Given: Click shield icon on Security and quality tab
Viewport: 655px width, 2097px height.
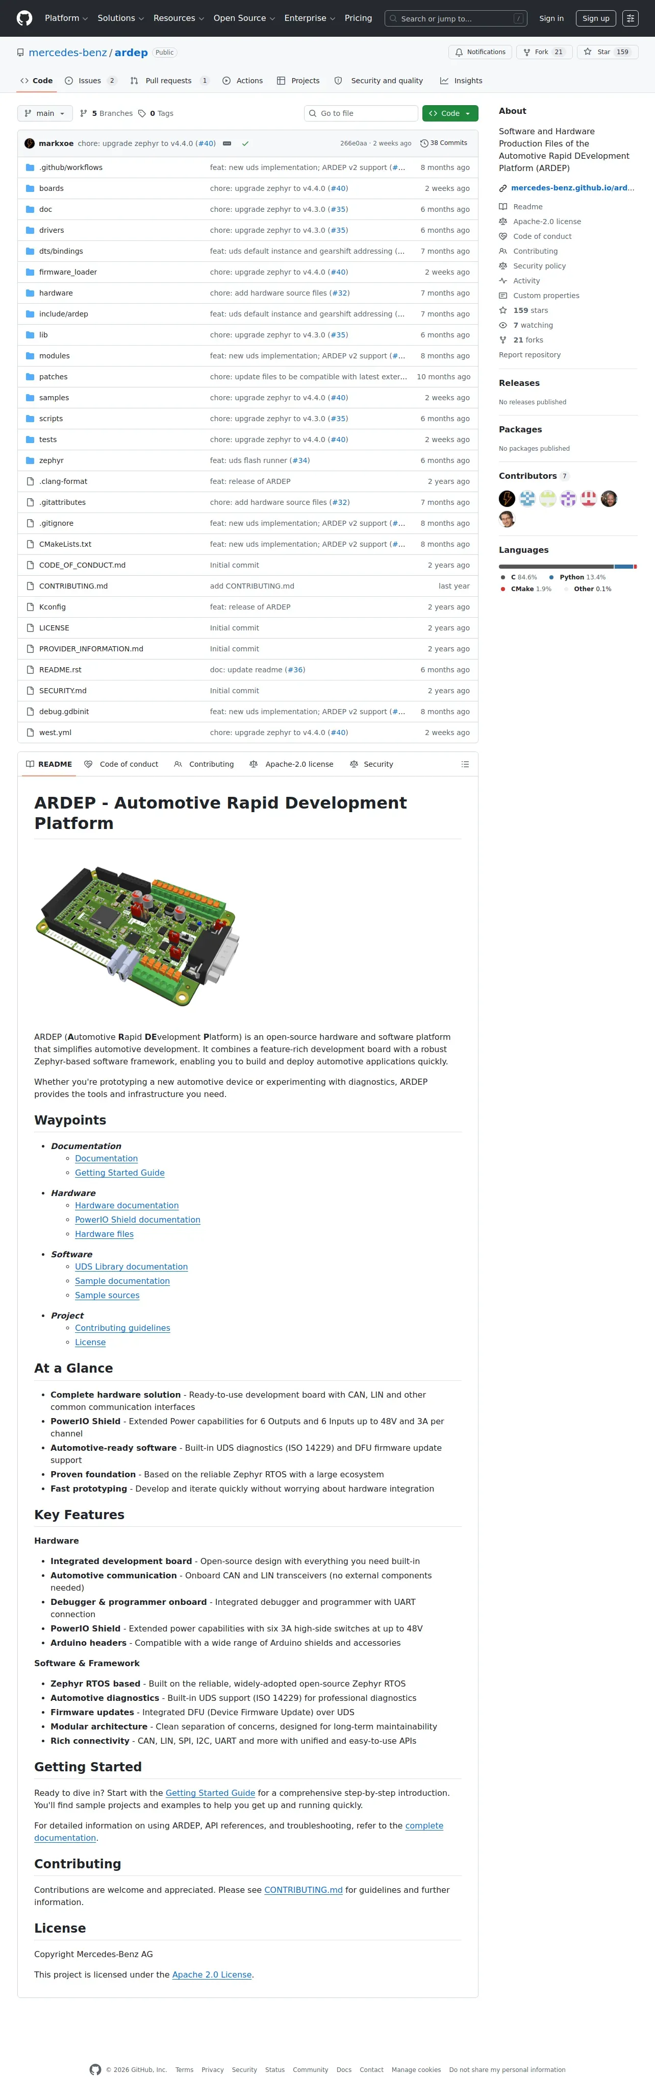Looking at the screenshot, I should tap(339, 81).
